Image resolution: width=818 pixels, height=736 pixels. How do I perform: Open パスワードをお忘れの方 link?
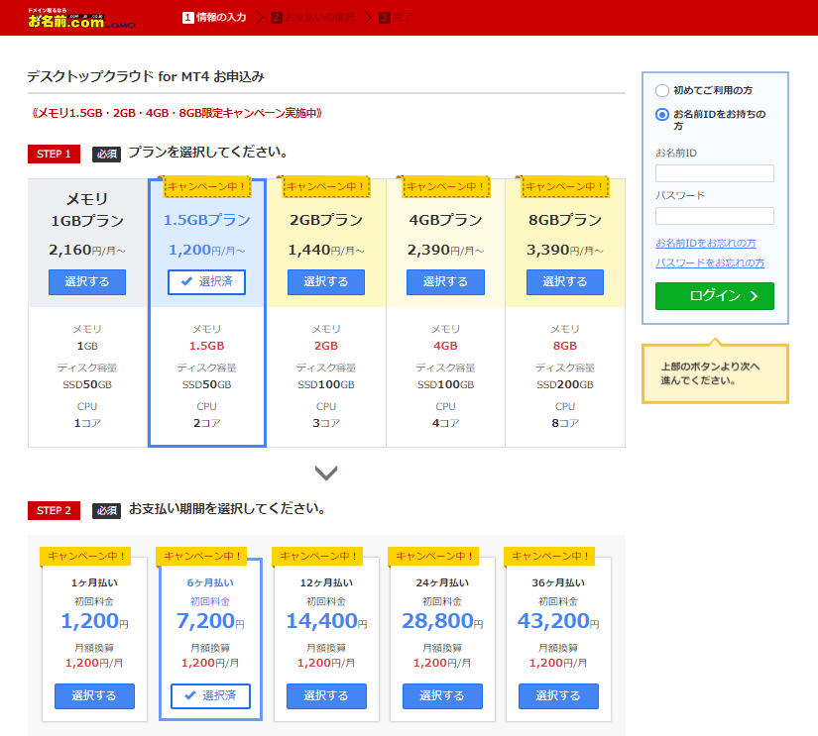(x=710, y=263)
